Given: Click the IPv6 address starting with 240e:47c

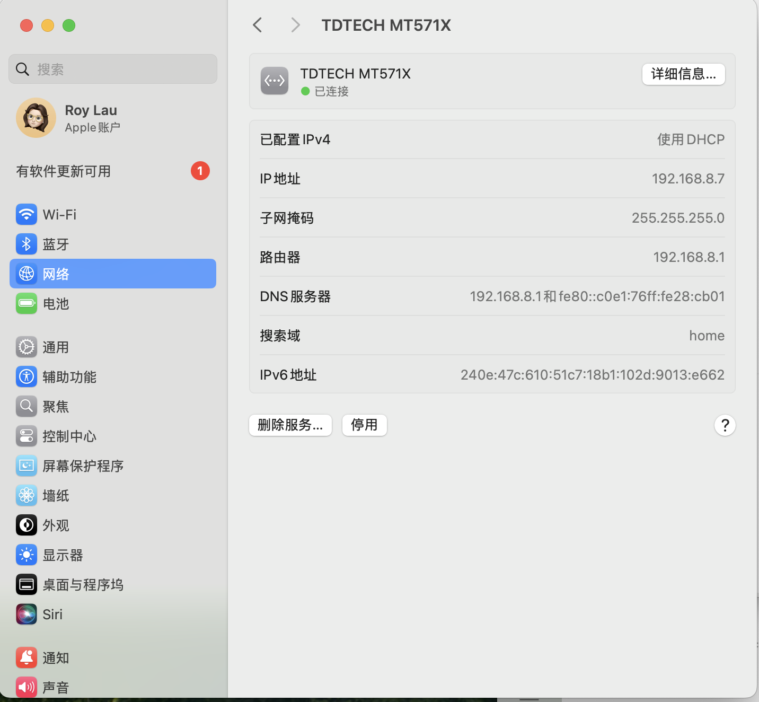Looking at the screenshot, I should 593,375.
